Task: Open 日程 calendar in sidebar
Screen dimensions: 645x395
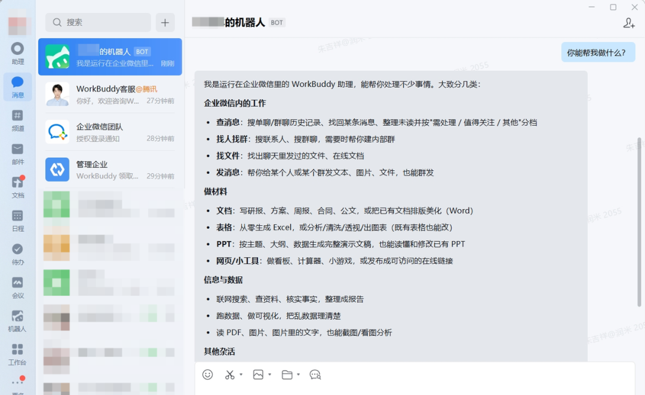Action: pyautogui.click(x=17, y=221)
